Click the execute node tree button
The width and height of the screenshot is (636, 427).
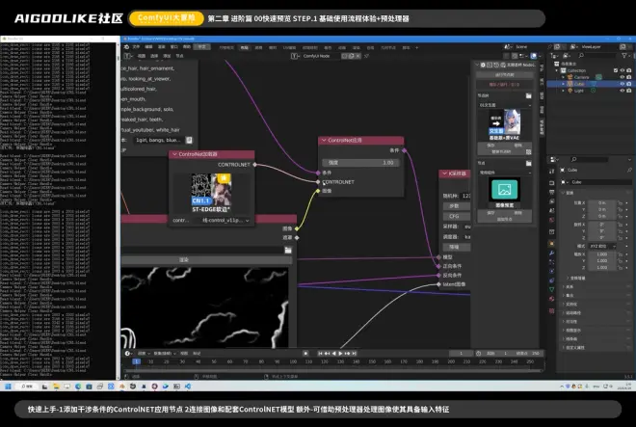504,73
